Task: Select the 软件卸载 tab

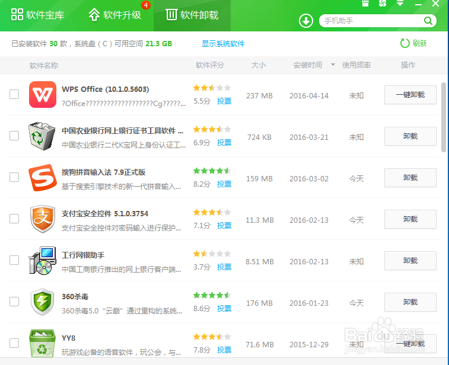Action: pyautogui.click(x=192, y=15)
